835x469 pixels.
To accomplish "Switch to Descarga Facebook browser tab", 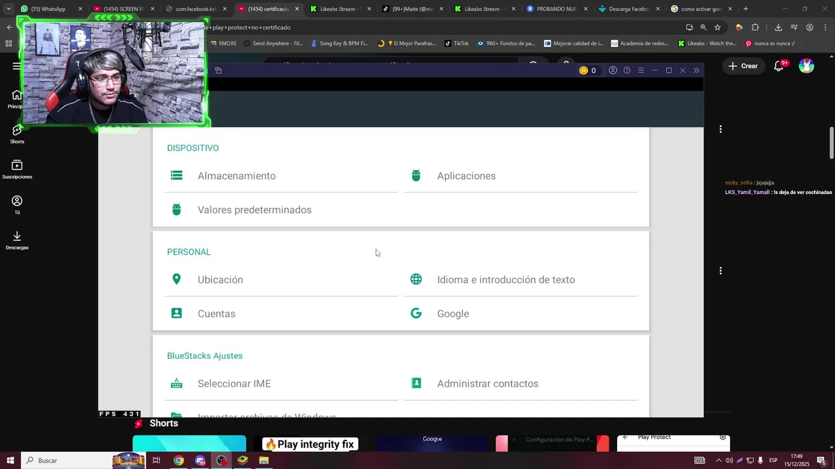I will [628, 9].
